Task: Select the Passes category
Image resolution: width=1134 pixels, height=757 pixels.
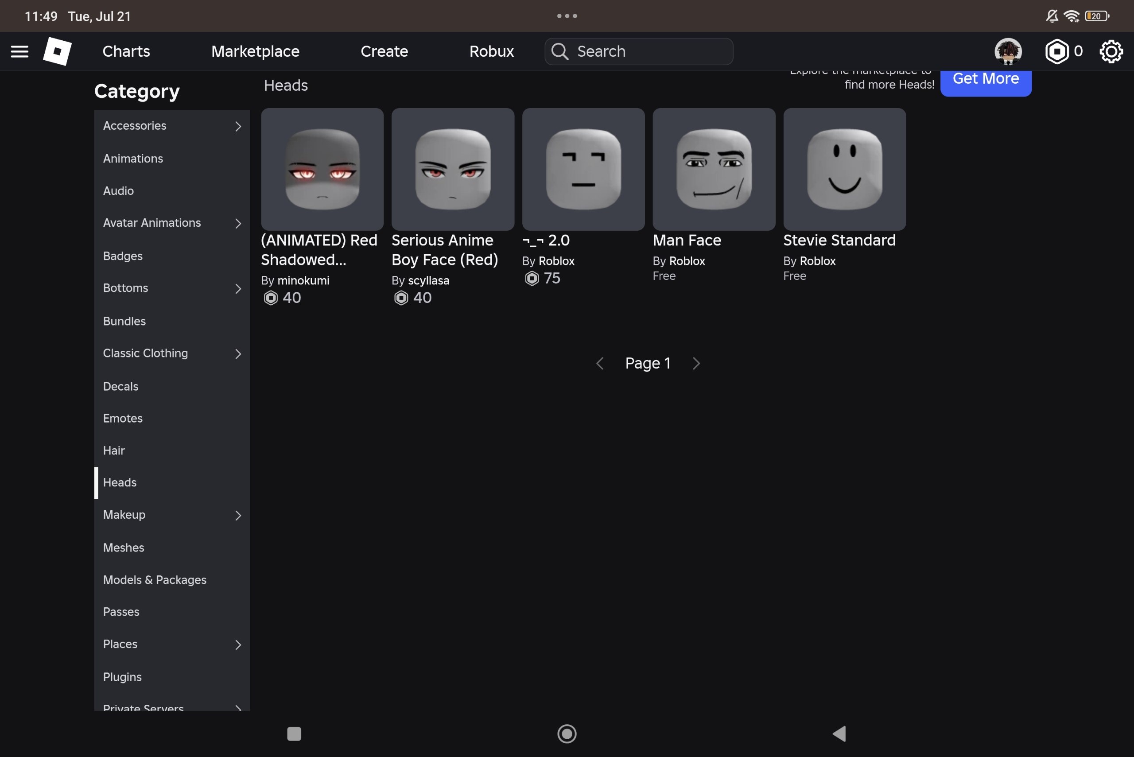Action: [172, 612]
